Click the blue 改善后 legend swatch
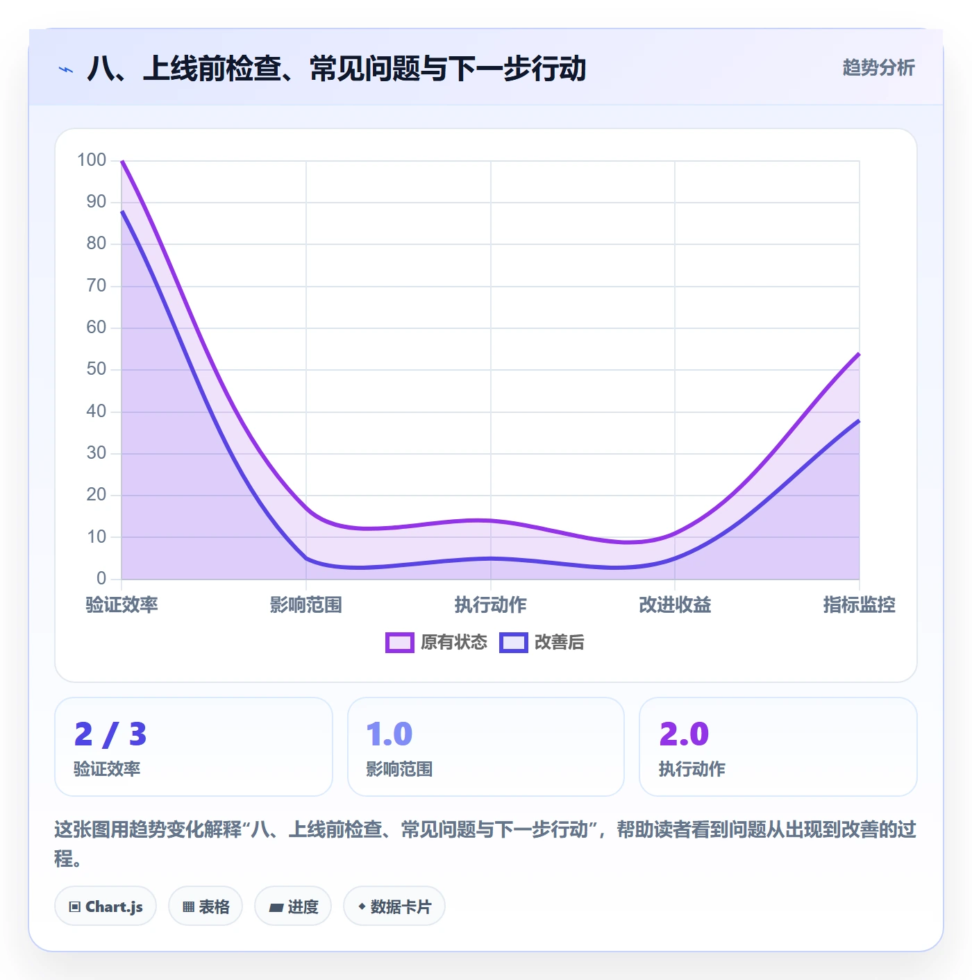The image size is (972, 980). pos(514,643)
